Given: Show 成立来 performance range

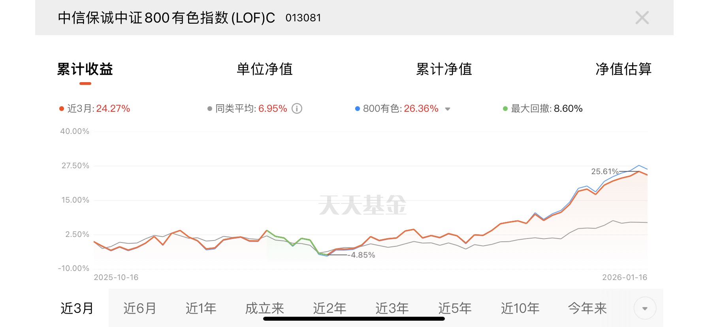Looking at the screenshot, I should pyautogui.click(x=265, y=308).
